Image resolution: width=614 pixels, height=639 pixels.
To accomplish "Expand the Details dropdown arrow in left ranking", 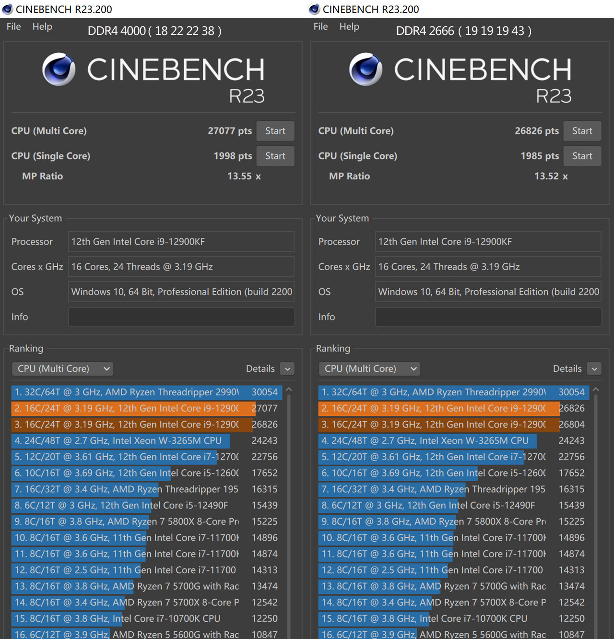I will [x=287, y=368].
